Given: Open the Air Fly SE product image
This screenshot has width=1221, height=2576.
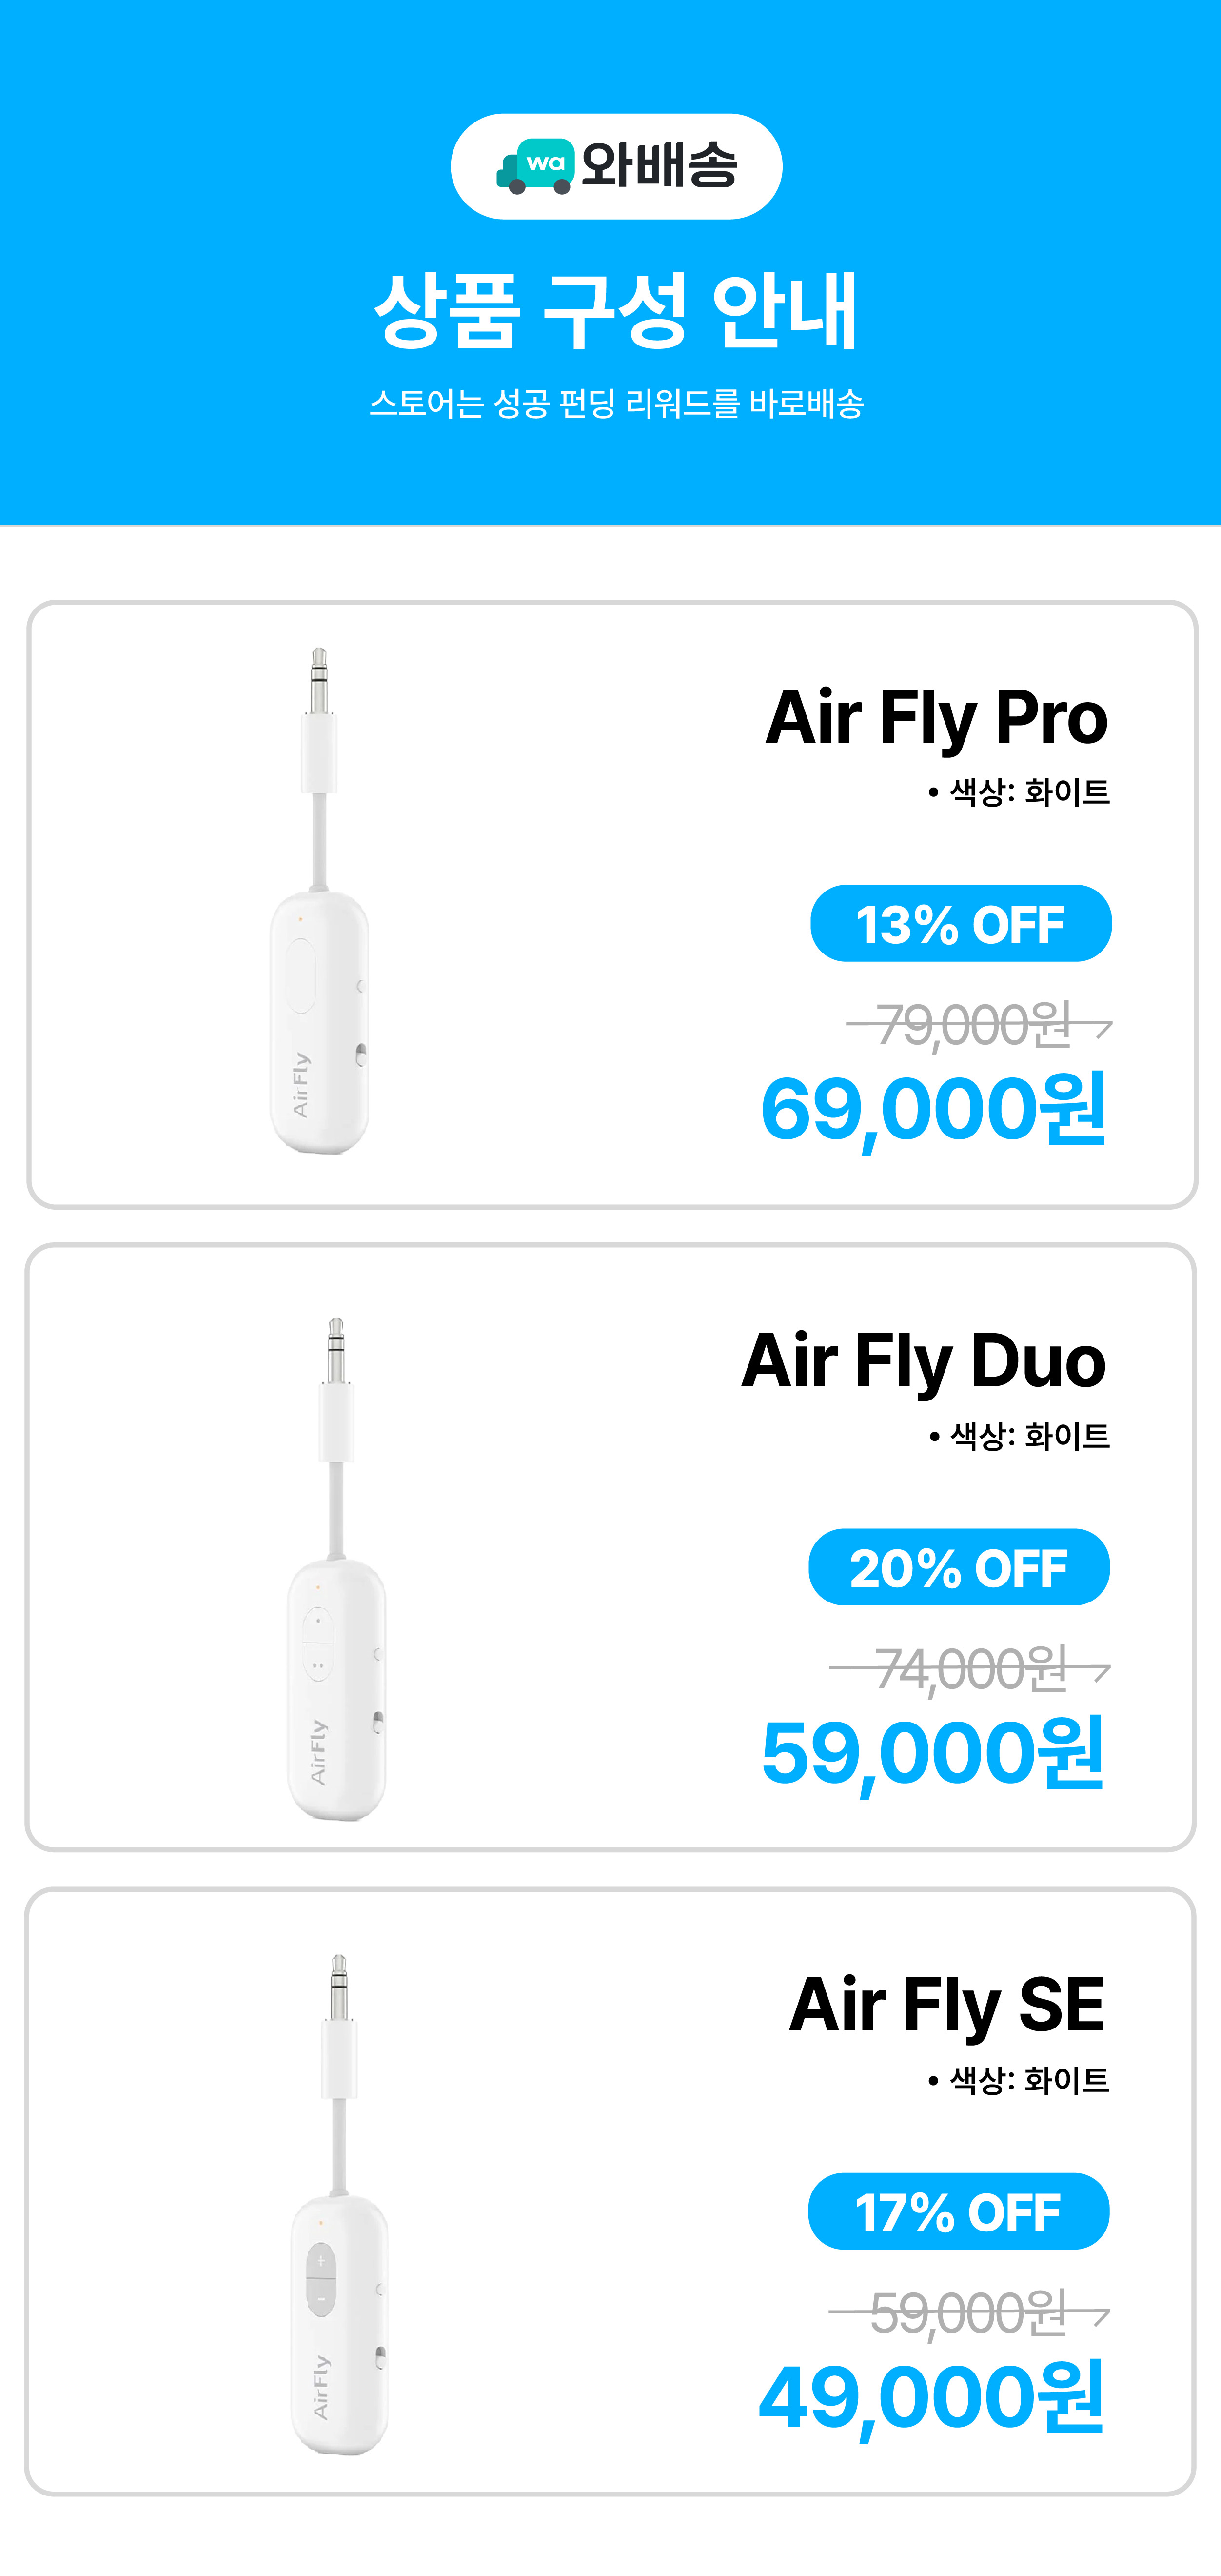Looking at the screenshot, I should 339,2204.
